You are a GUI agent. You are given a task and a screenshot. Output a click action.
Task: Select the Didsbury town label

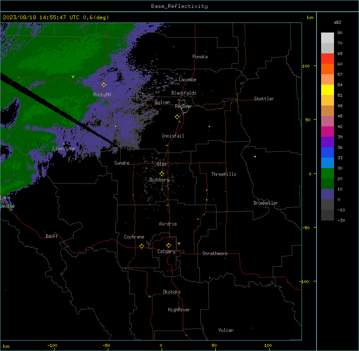click(160, 180)
